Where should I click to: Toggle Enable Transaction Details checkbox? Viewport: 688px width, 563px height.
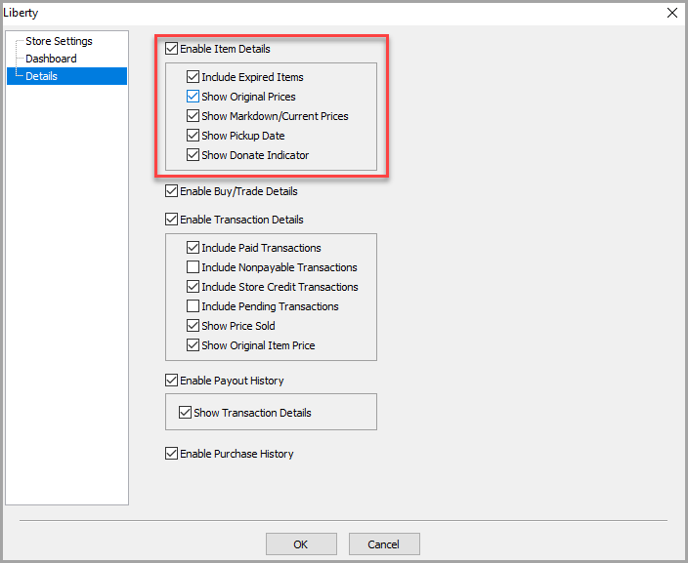point(172,220)
